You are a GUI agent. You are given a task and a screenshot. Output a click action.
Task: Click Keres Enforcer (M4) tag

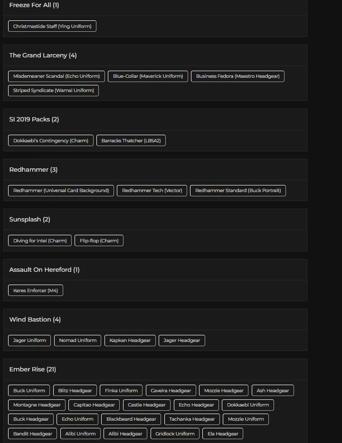tap(36, 290)
